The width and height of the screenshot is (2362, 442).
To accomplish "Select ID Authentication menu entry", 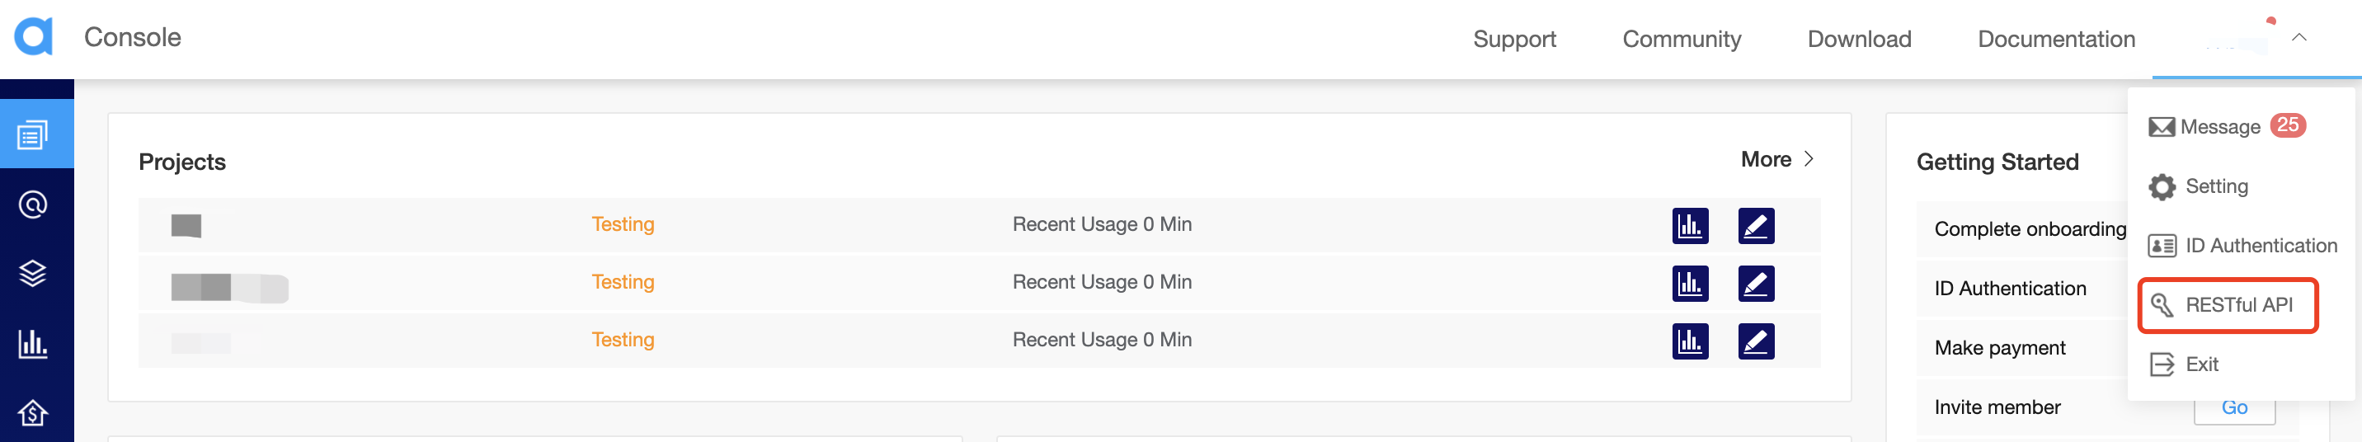I will (x=2242, y=246).
